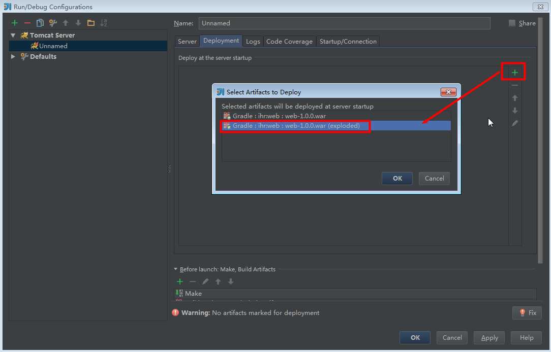
Task: Remove the selected configuration using the left-panel minus icon
Action: point(27,23)
